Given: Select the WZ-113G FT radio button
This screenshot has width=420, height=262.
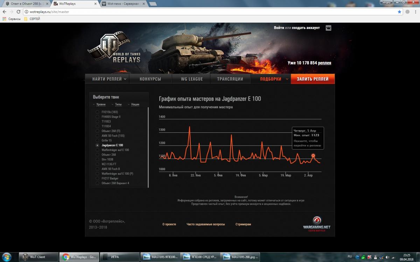Looking at the screenshot, I should (x=97, y=164).
